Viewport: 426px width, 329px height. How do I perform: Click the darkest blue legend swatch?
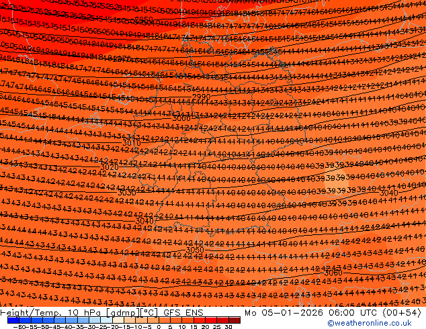click(13, 320)
